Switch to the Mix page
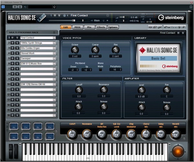The width and height of the screenshot is (194, 162). tap(89, 27)
